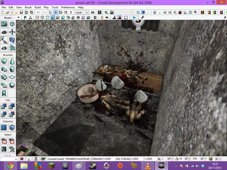227x170 pixels.
Task: Open the Tools menu
Action: tap(55, 7)
